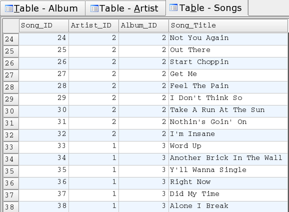Click the Artist_ID column header
Image resolution: width=289 pixels, height=212 pixels.
tap(93, 25)
